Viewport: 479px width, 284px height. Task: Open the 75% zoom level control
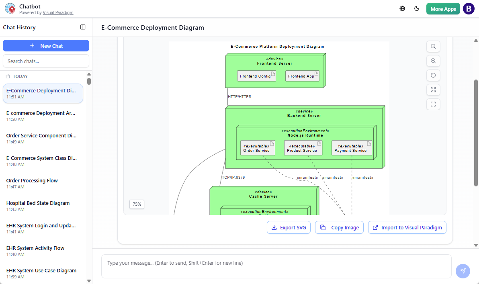137,204
